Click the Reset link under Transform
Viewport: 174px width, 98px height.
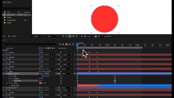point(41,50)
